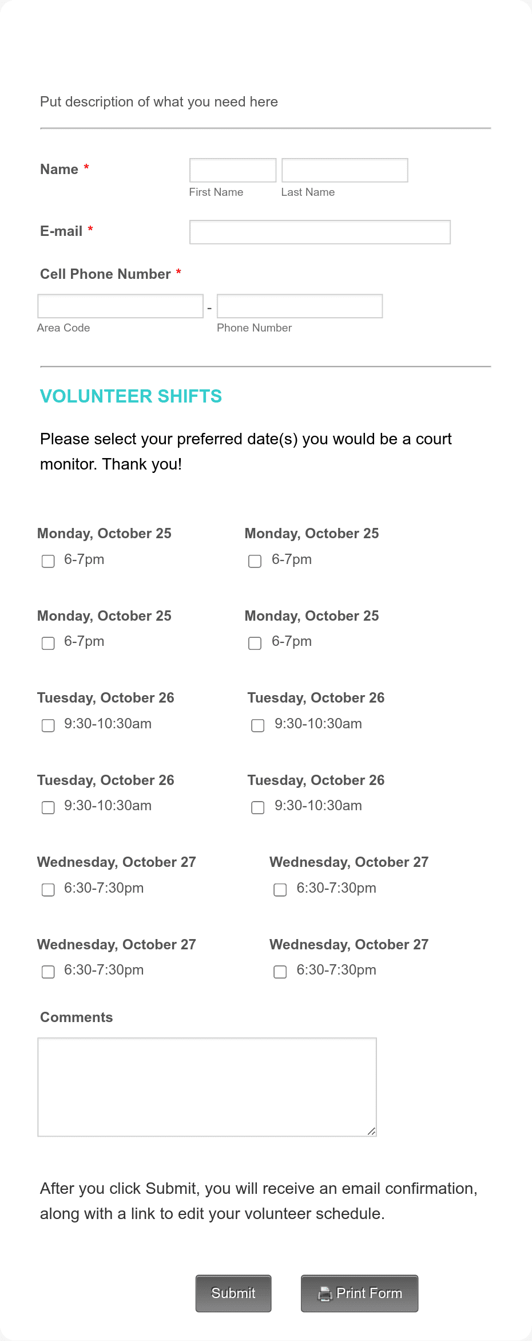This screenshot has height=1341, width=532.
Task: Check second right Tuesday October 26 checkbox
Action: coord(258,807)
